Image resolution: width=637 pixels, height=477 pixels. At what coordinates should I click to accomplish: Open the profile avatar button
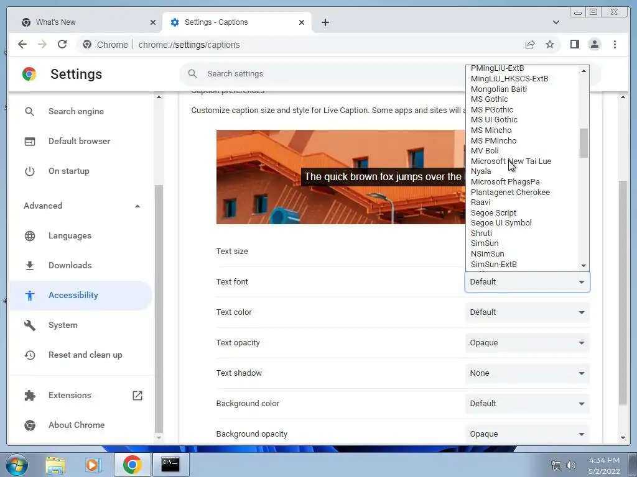pos(594,44)
